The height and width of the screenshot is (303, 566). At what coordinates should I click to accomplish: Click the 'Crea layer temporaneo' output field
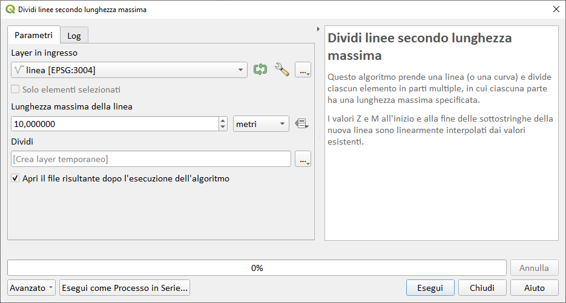(x=151, y=159)
